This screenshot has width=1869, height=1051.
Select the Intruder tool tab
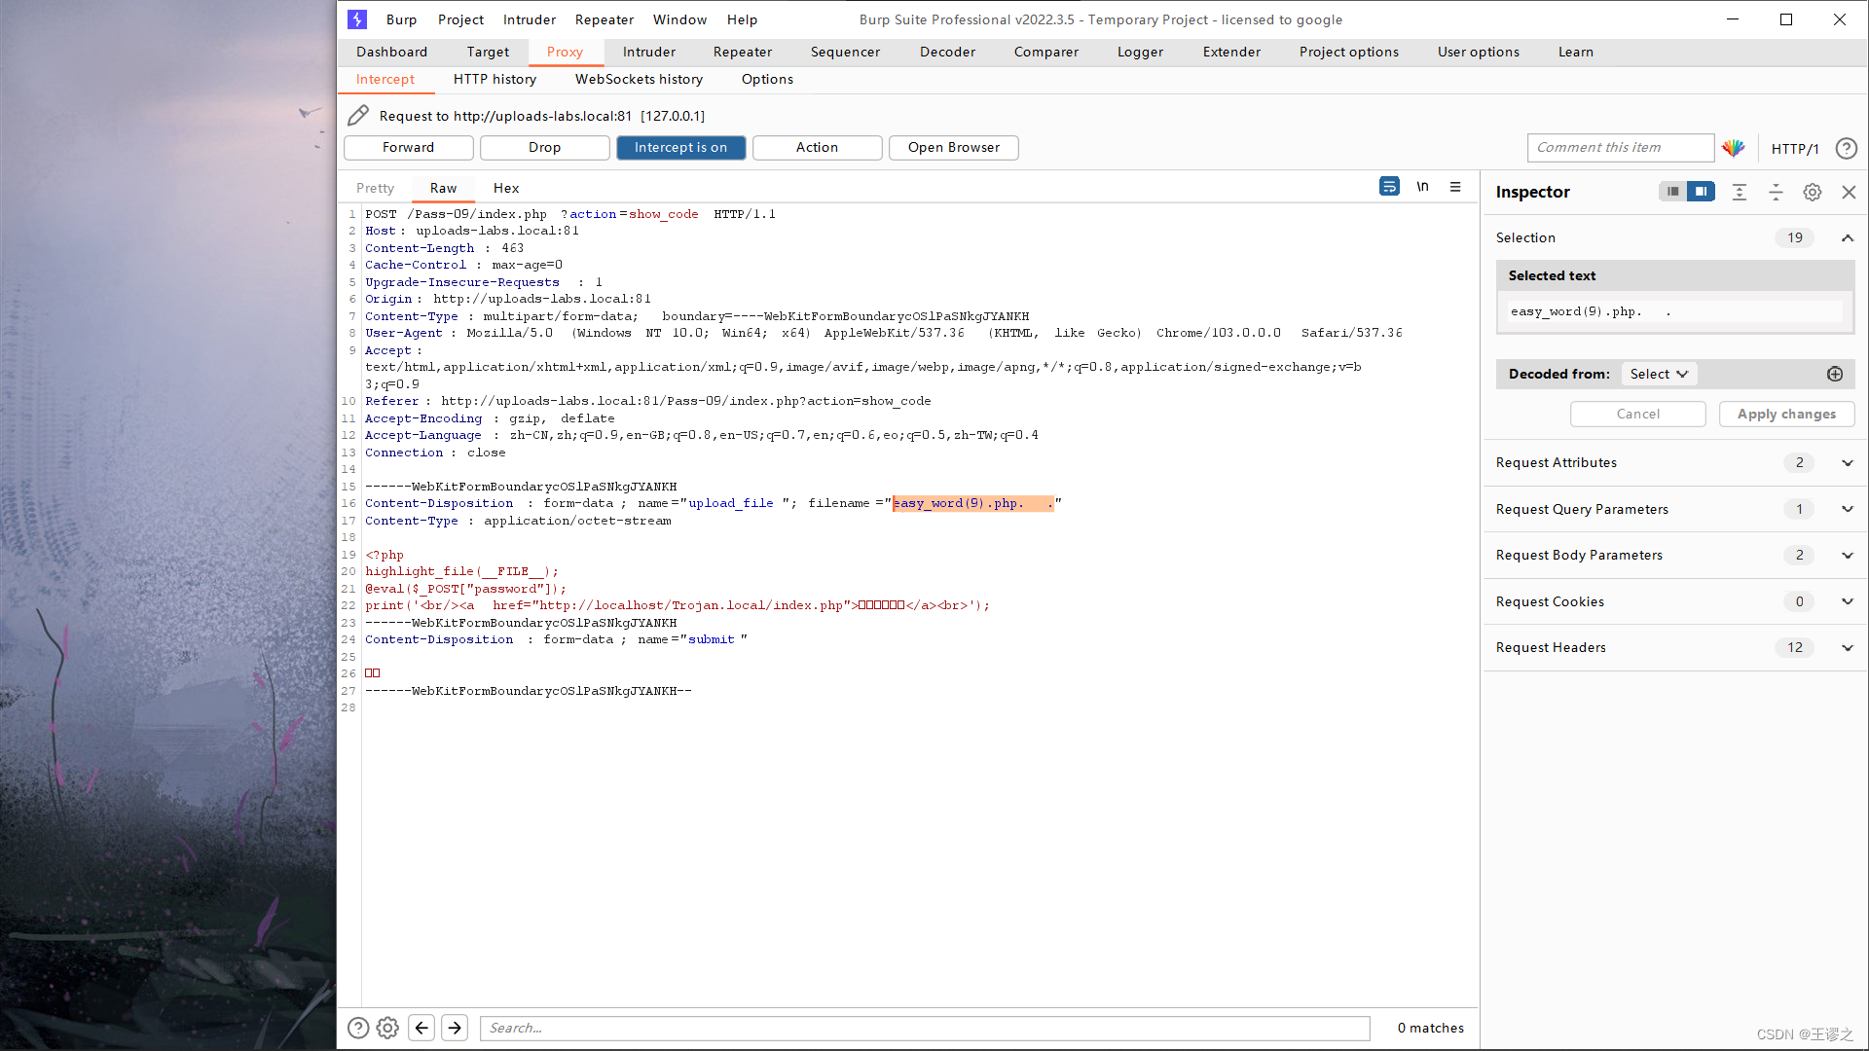point(648,52)
